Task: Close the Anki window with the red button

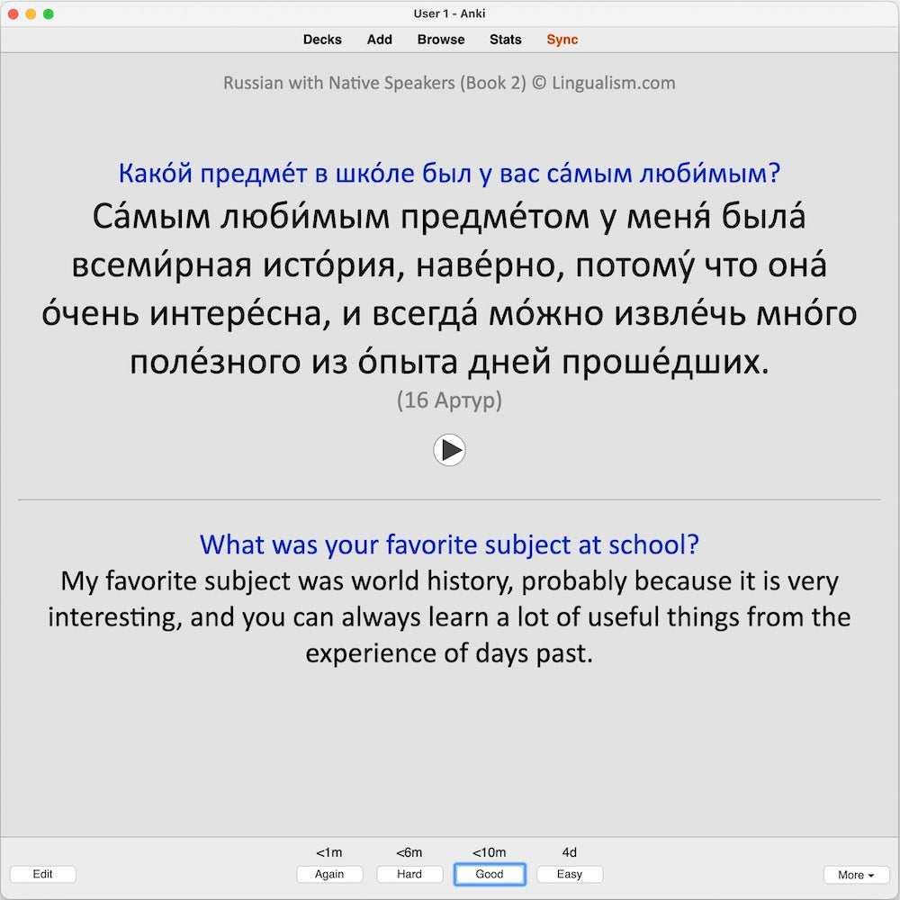Action: [13, 13]
